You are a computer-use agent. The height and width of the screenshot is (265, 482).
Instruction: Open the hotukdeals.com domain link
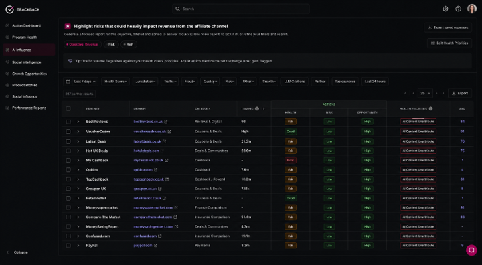pos(147,151)
